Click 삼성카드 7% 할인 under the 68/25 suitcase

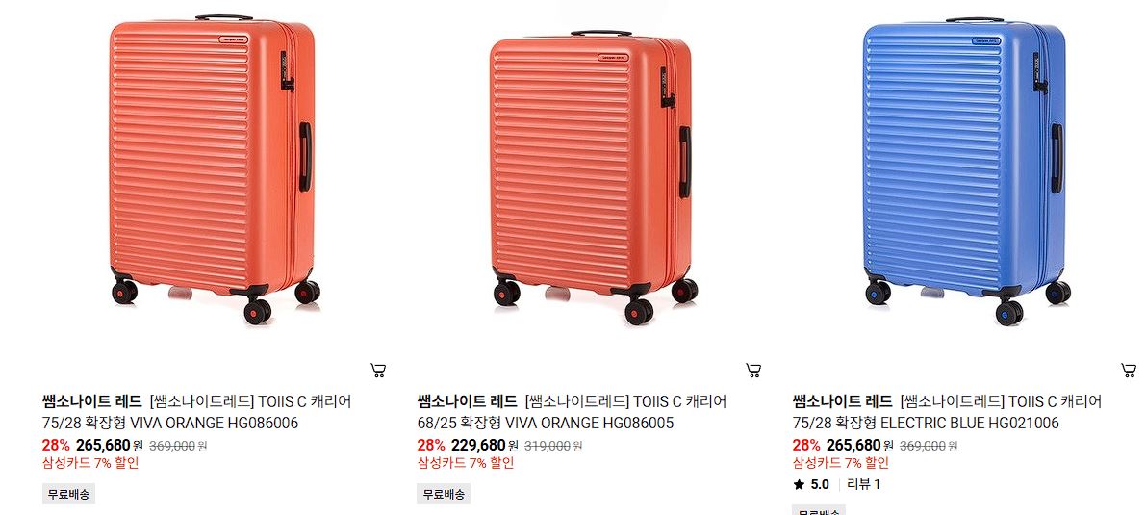(466, 463)
